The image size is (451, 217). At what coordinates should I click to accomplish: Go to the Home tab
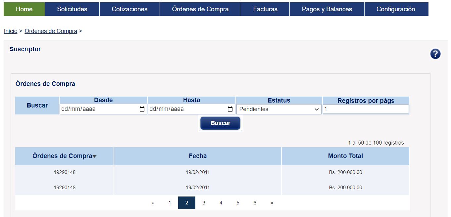pyautogui.click(x=24, y=9)
